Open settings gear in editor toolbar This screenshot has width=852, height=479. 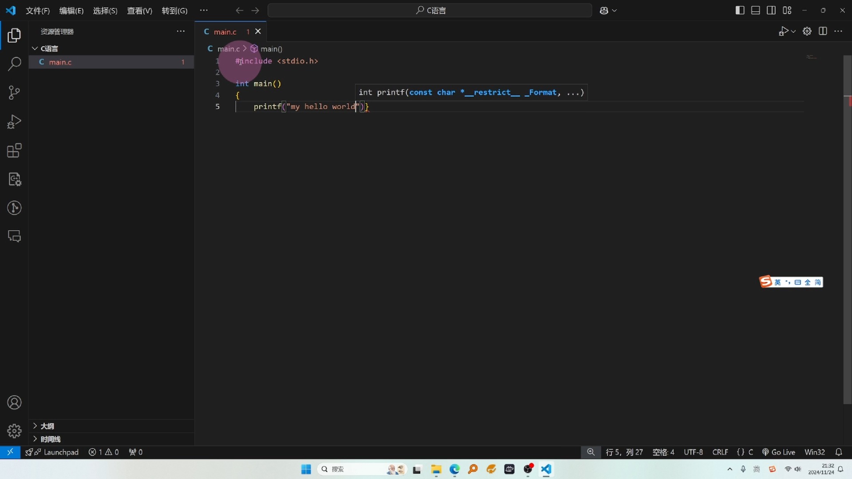coord(807,31)
